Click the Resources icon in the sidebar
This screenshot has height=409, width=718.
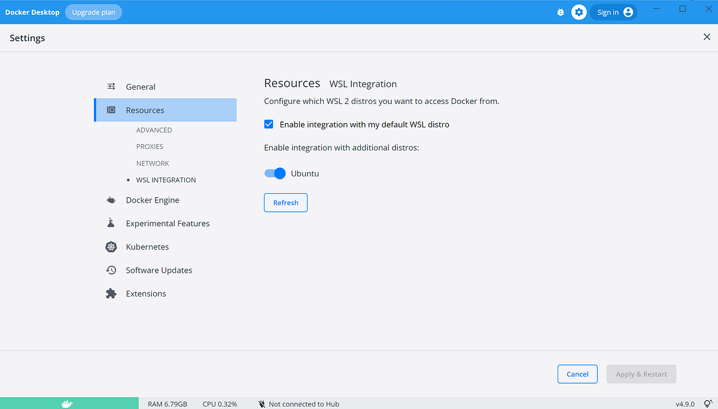pos(111,109)
